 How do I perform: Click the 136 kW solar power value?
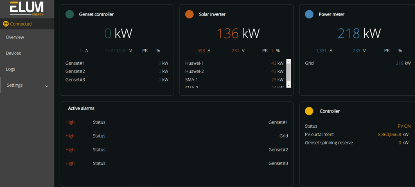[238, 34]
